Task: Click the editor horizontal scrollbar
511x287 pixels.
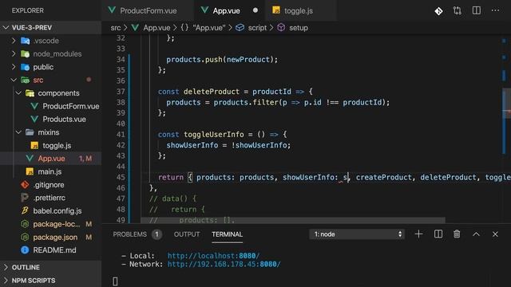Action: pos(293,221)
